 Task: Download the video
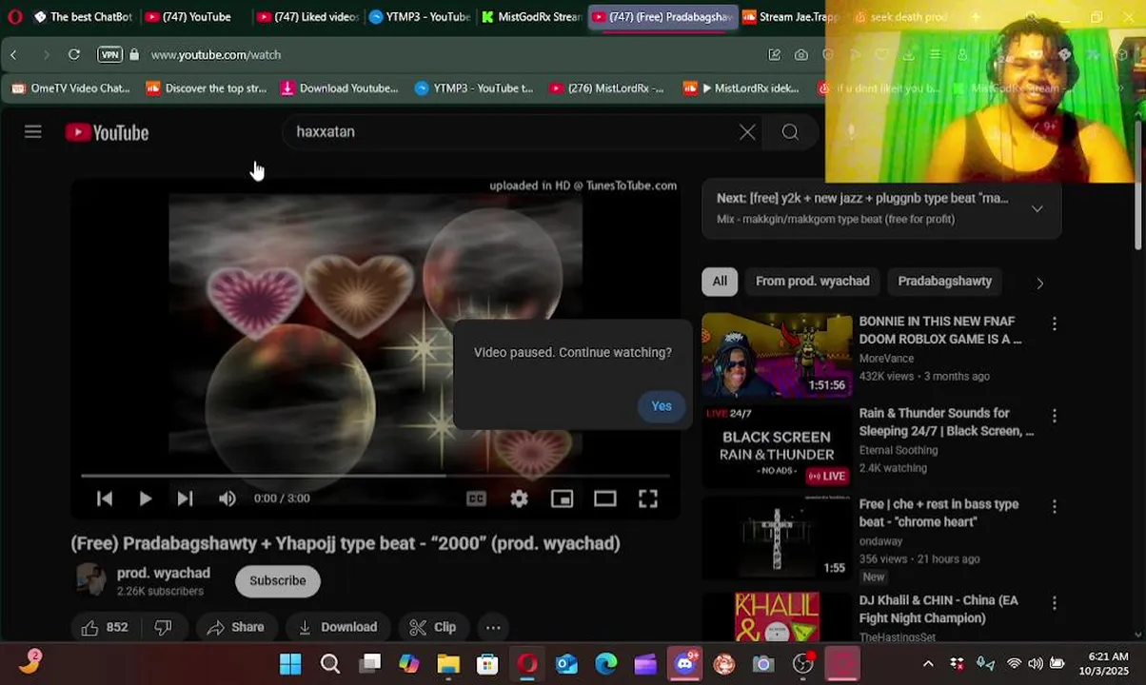point(338,627)
